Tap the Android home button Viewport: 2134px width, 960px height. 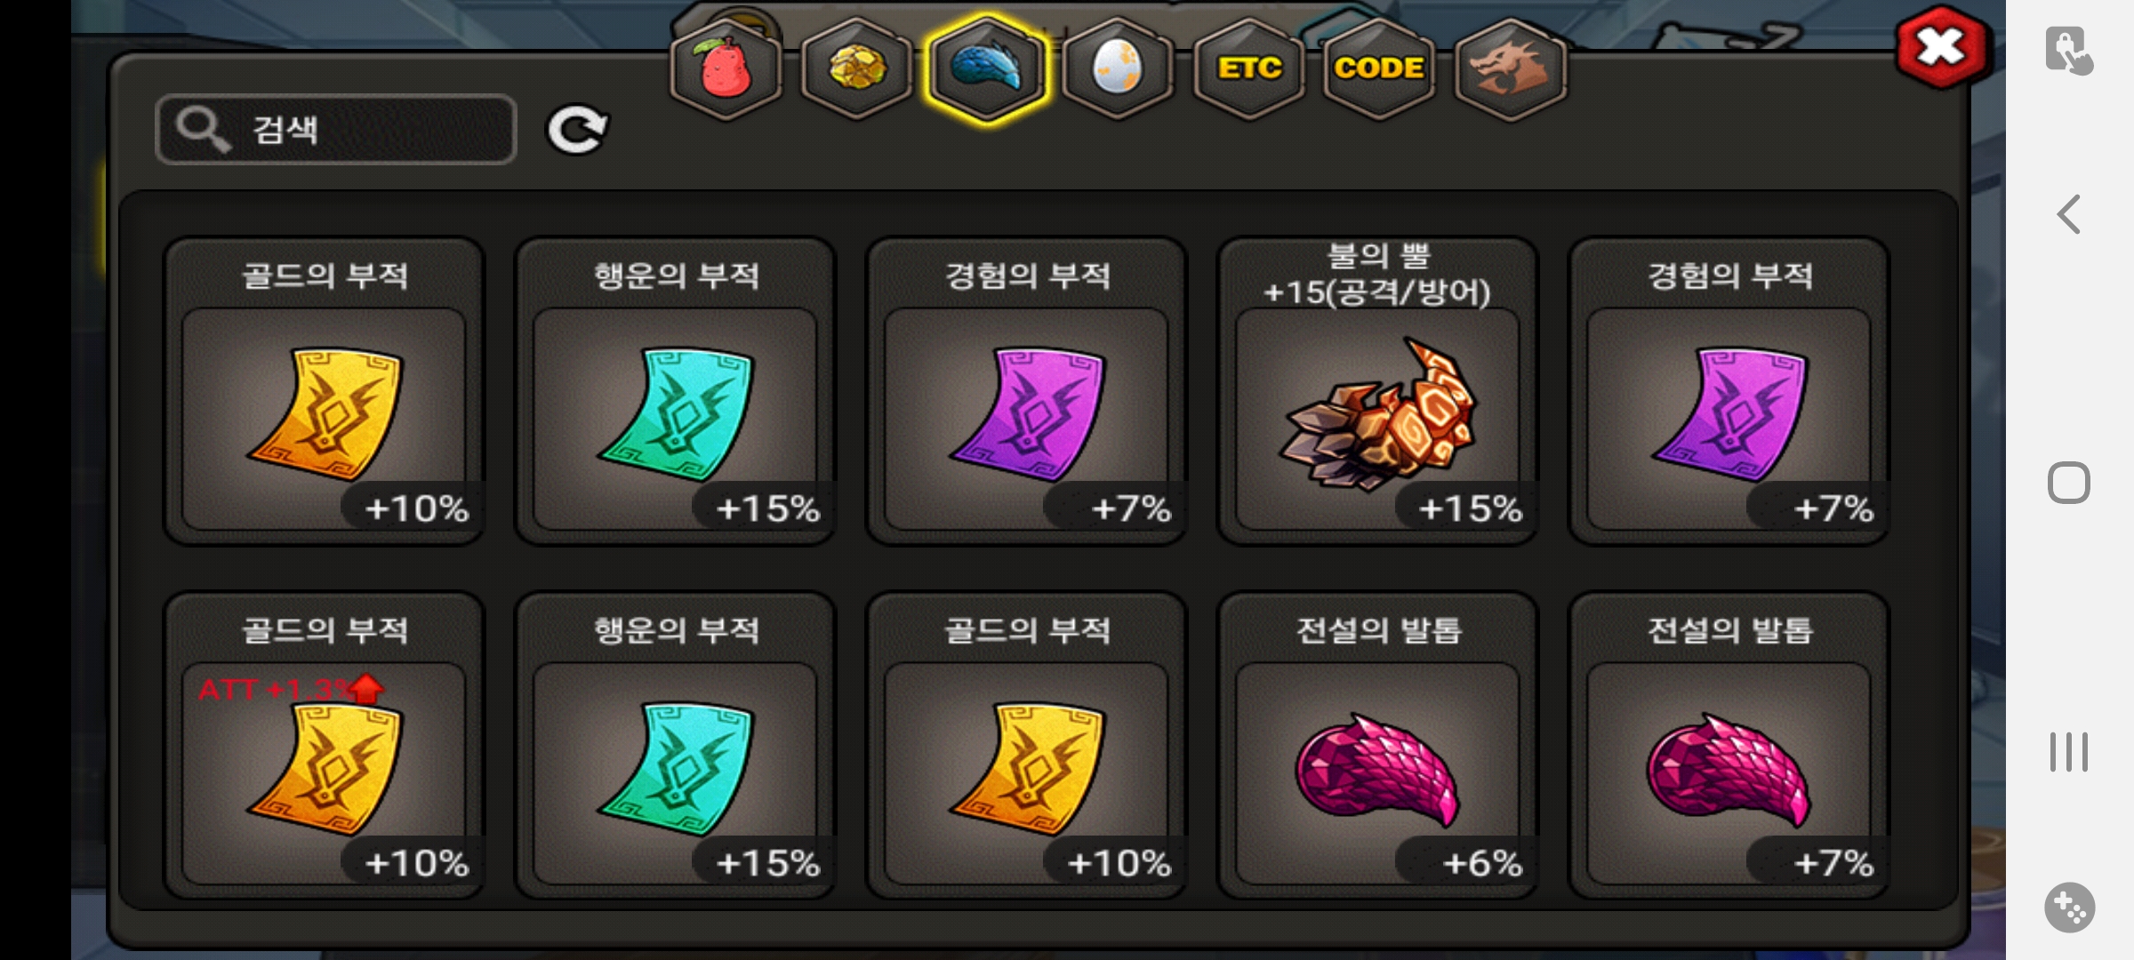(2069, 484)
